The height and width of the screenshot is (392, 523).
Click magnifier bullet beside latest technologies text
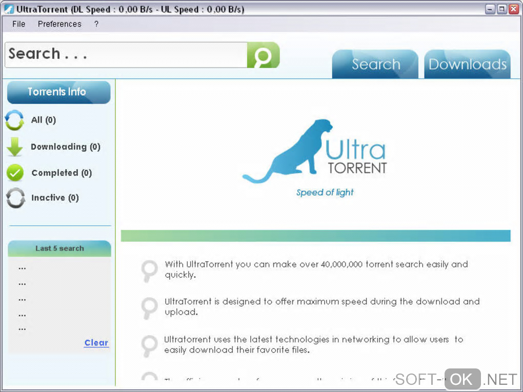tap(149, 346)
